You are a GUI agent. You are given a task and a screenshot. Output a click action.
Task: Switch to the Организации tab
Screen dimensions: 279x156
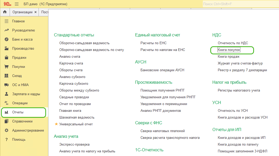click(22, 12)
